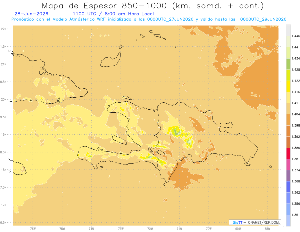Click the legend value '1.386'
Screen dimensions: 300x232
tap(296, 148)
